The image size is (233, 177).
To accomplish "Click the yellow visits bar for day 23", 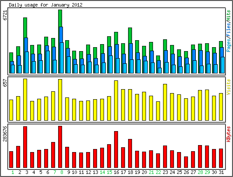I will 165,102.
